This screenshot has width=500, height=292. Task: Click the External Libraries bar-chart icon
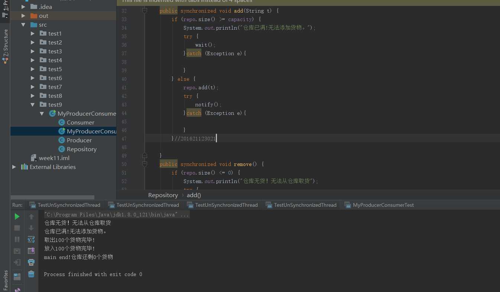[x=25, y=167]
